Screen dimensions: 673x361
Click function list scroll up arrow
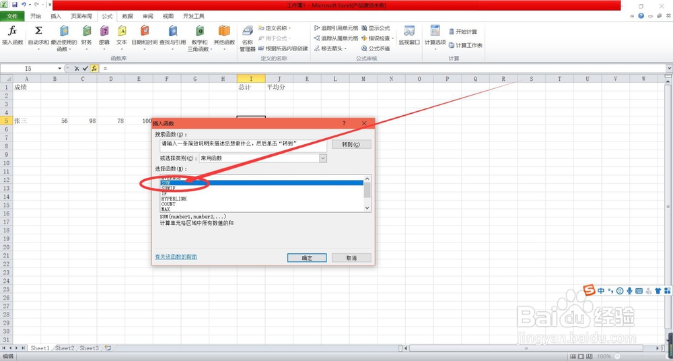[367, 178]
